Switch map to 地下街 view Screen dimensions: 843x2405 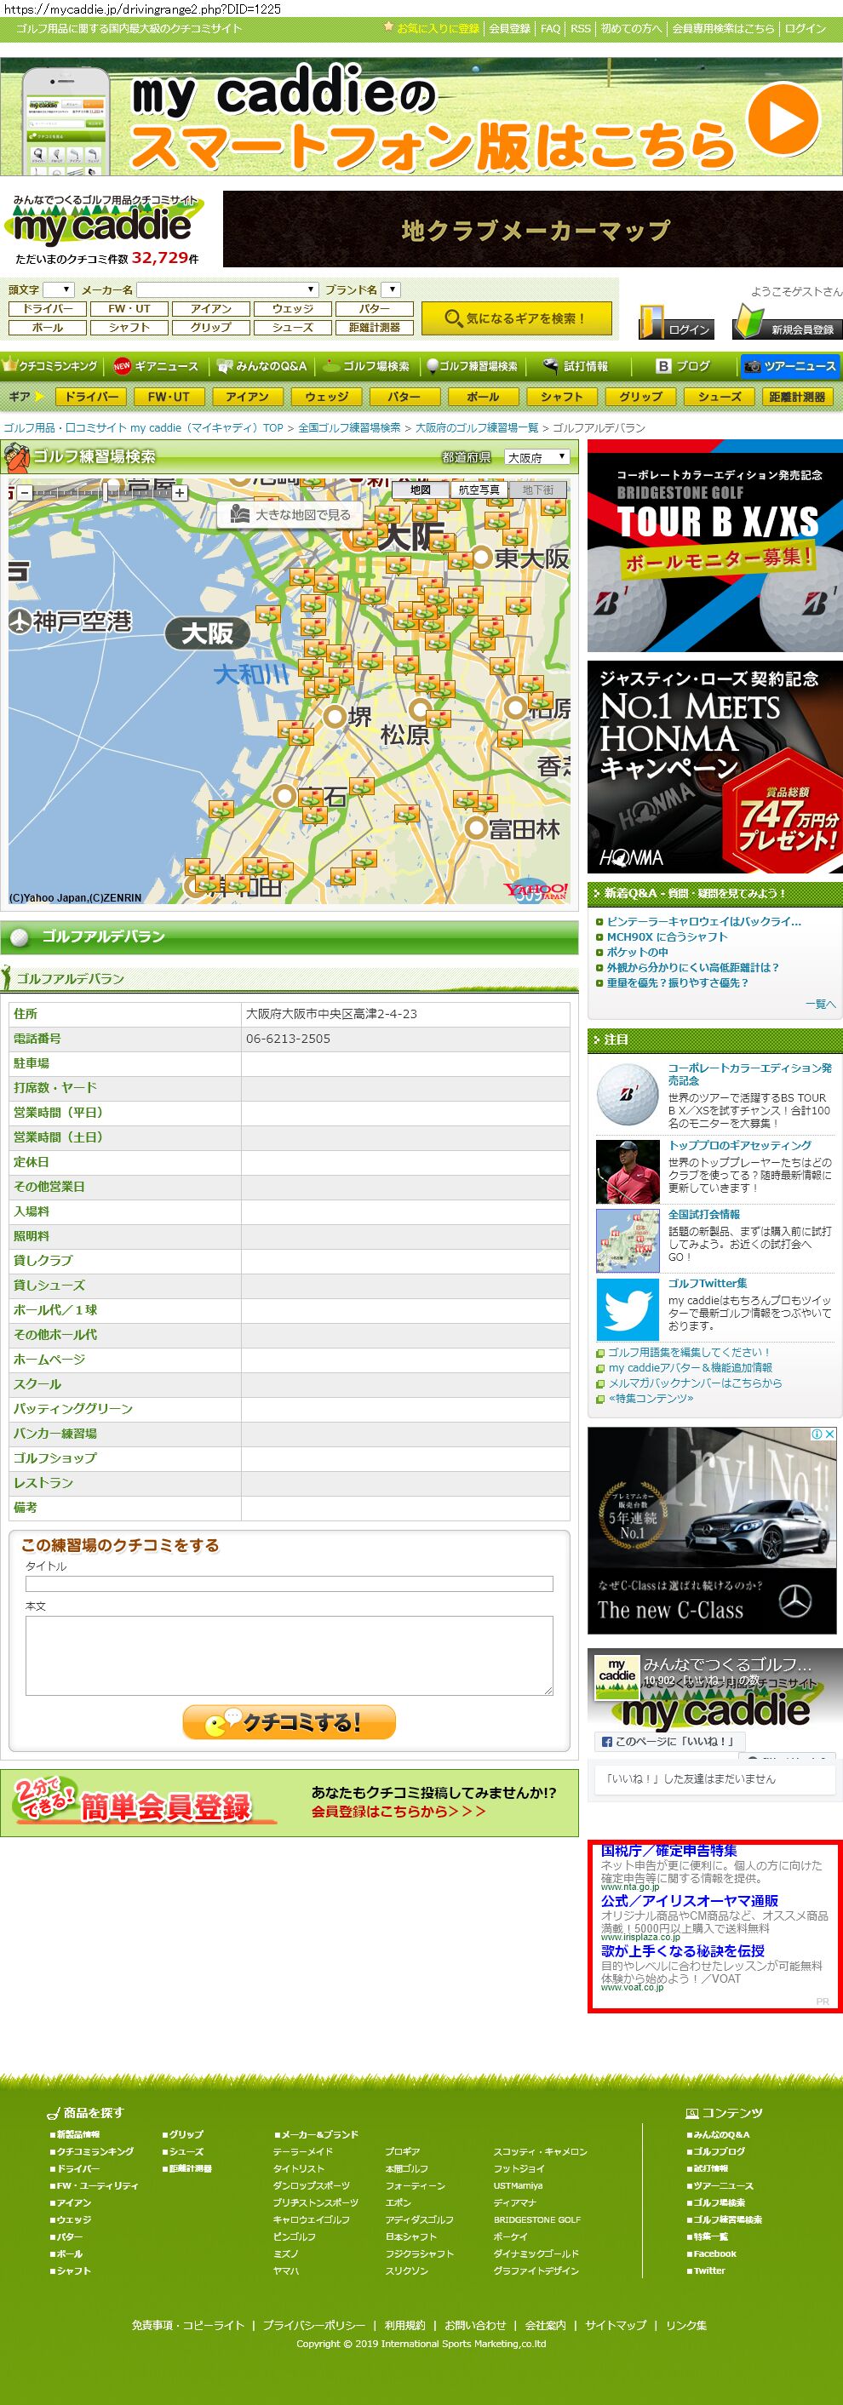click(537, 490)
